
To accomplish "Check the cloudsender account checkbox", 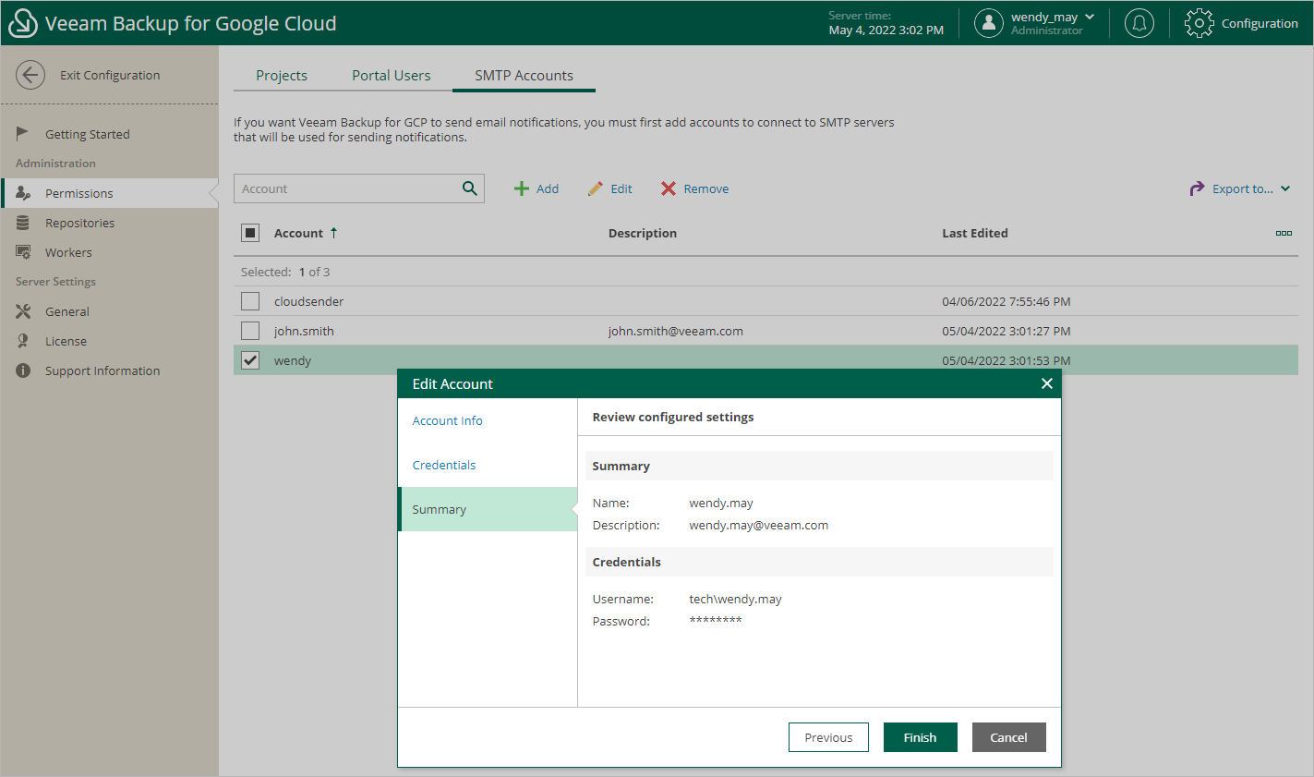I will pos(250,301).
